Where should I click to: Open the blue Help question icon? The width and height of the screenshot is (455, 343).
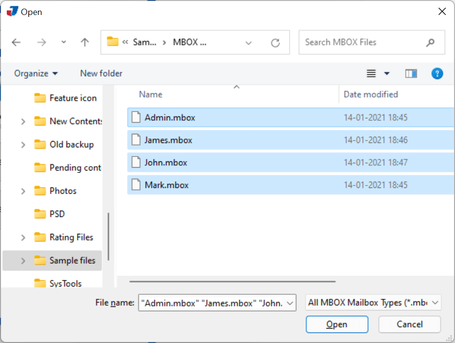[x=437, y=73]
